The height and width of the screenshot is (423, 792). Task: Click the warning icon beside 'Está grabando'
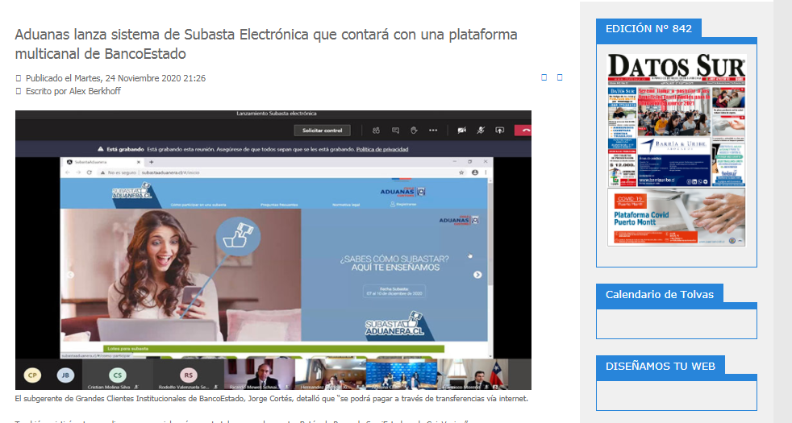tap(101, 149)
